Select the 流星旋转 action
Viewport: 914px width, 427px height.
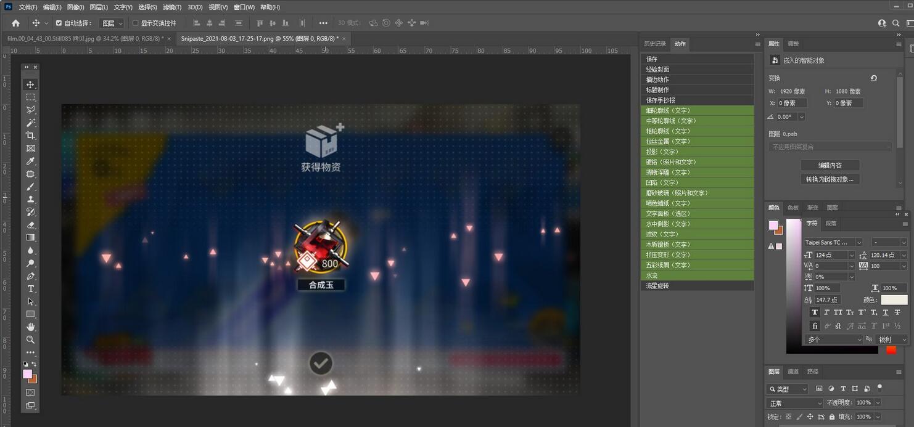pyautogui.click(x=697, y=286)
